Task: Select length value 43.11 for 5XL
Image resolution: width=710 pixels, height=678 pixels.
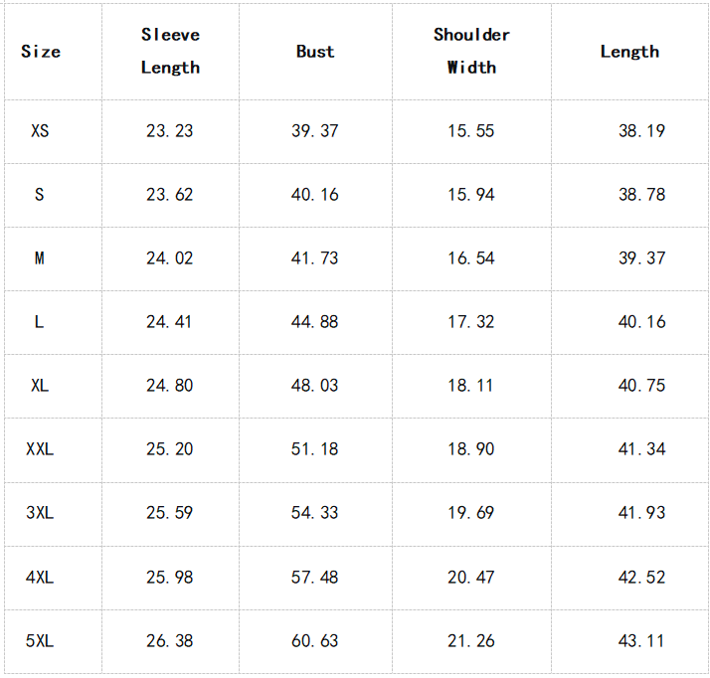Action: (x=642, y=641)
